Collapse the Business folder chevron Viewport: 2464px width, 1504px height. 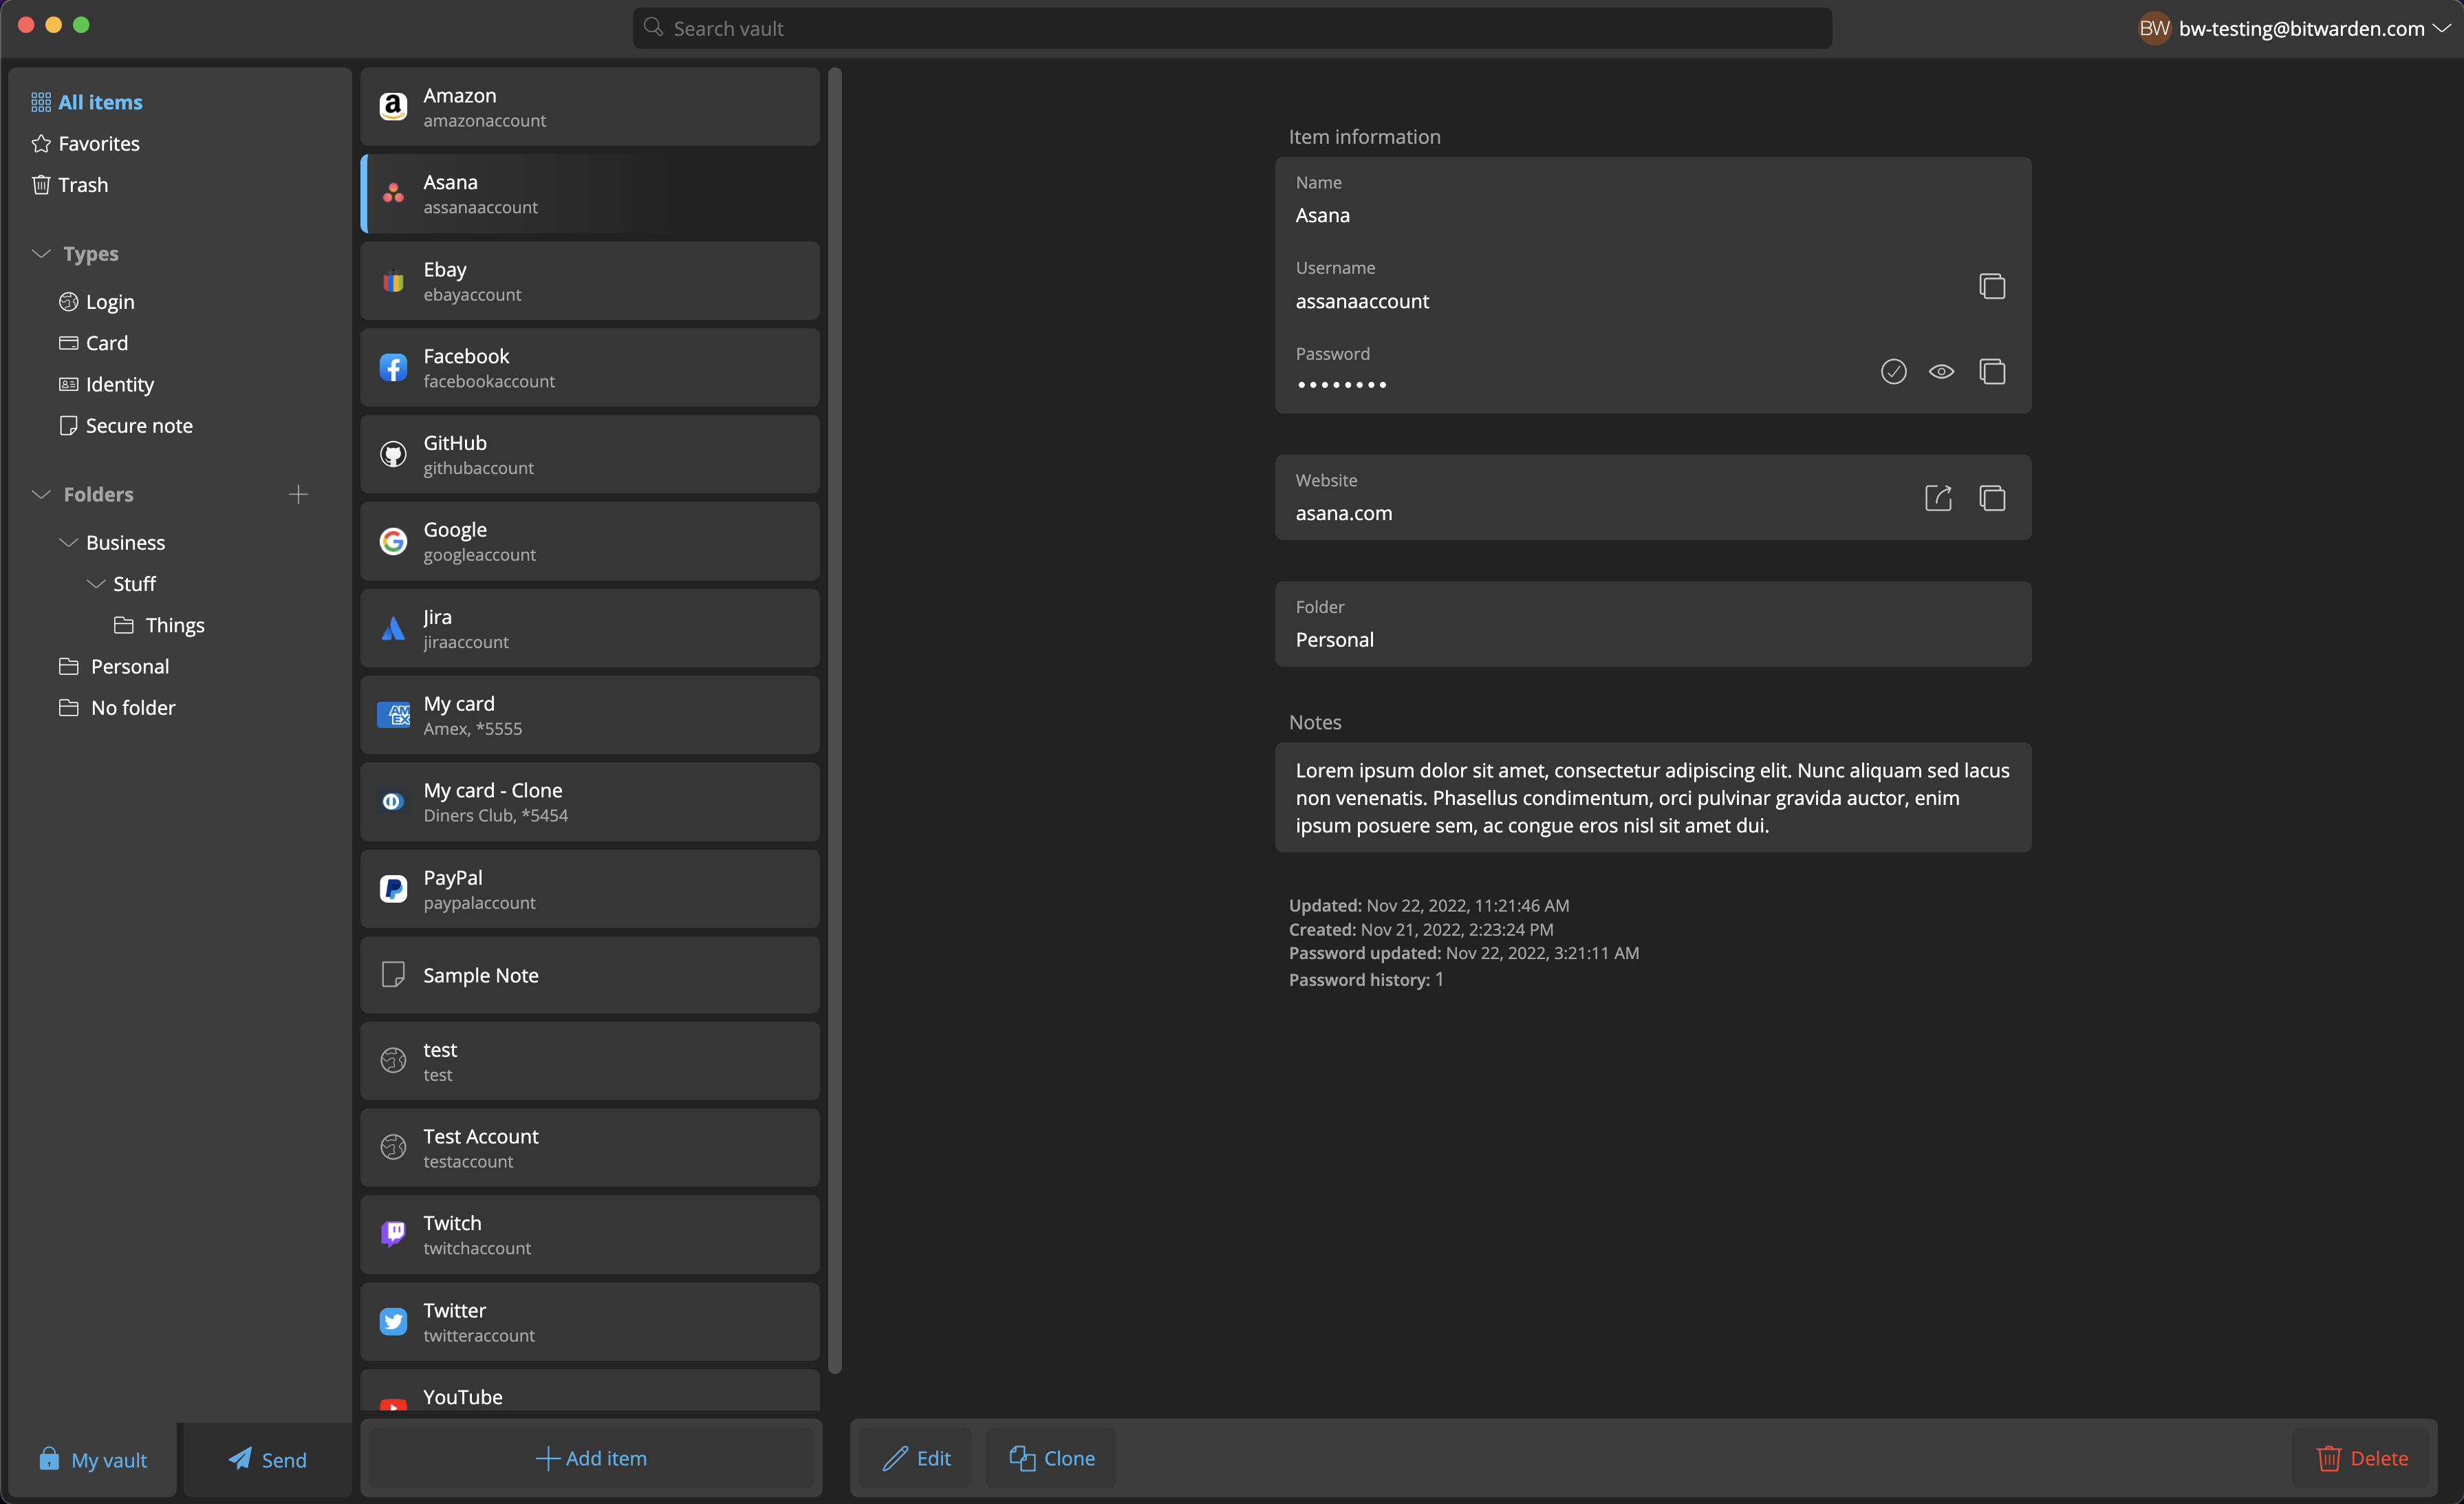coord(69,542)
